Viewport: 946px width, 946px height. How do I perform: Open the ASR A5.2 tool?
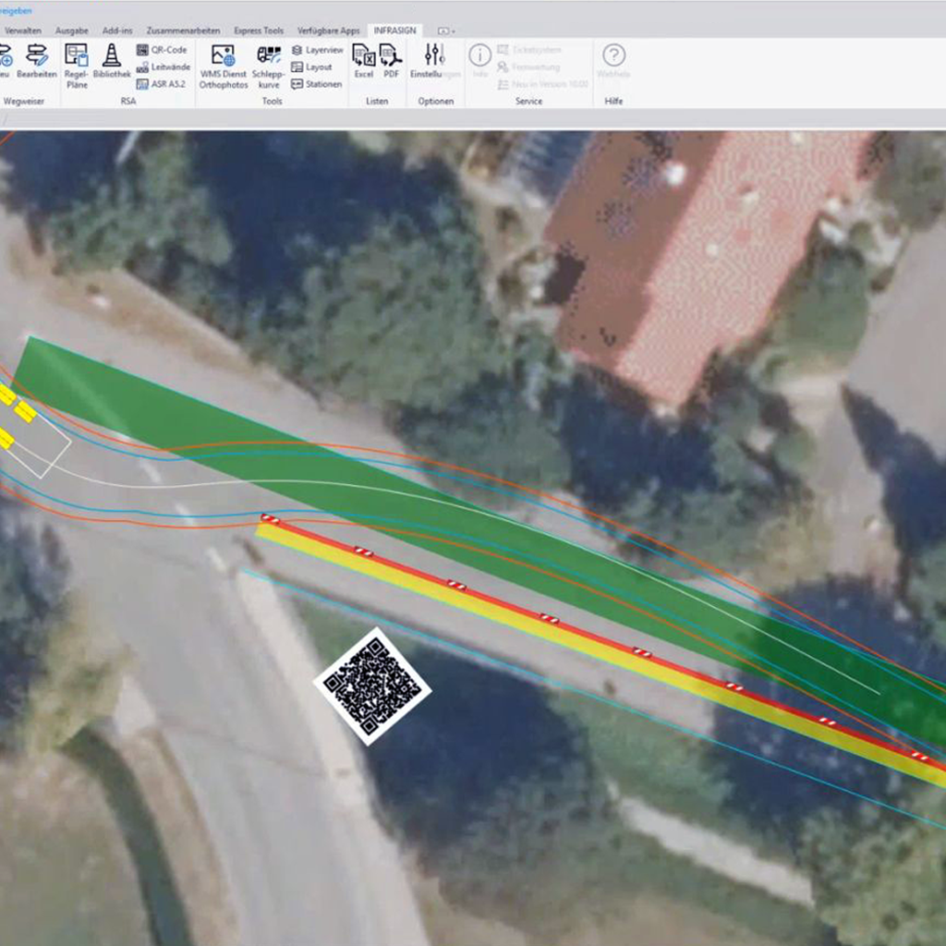tap(161, 84)
